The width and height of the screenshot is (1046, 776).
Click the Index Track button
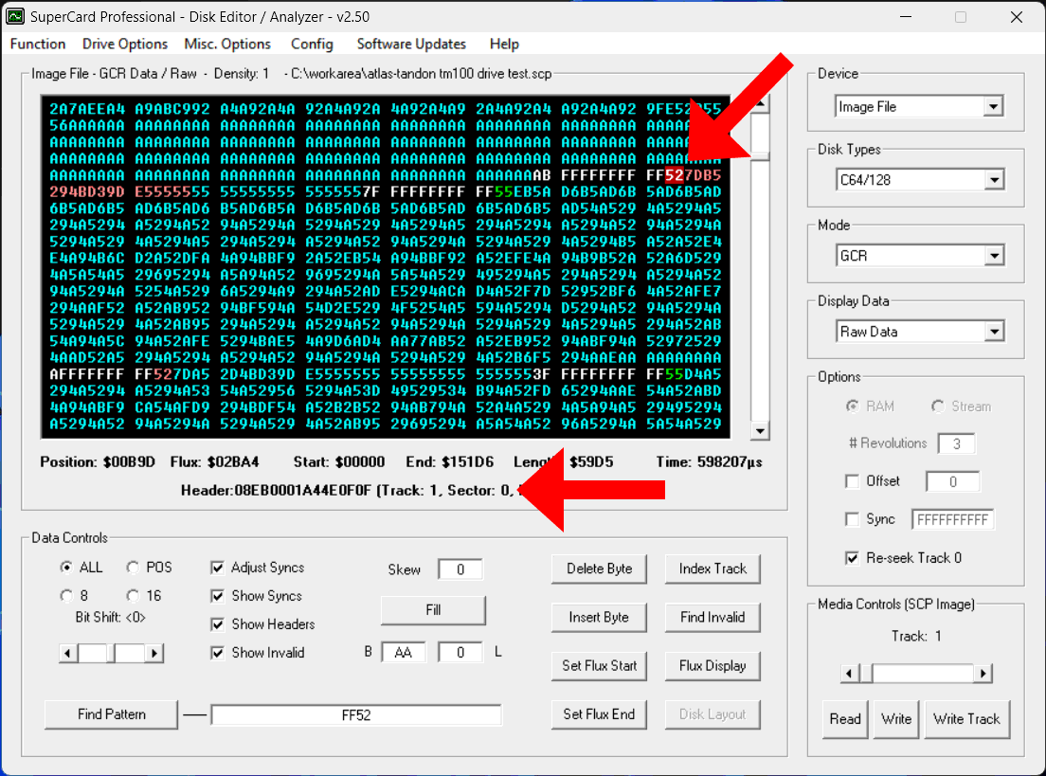[x=712, y=569]
